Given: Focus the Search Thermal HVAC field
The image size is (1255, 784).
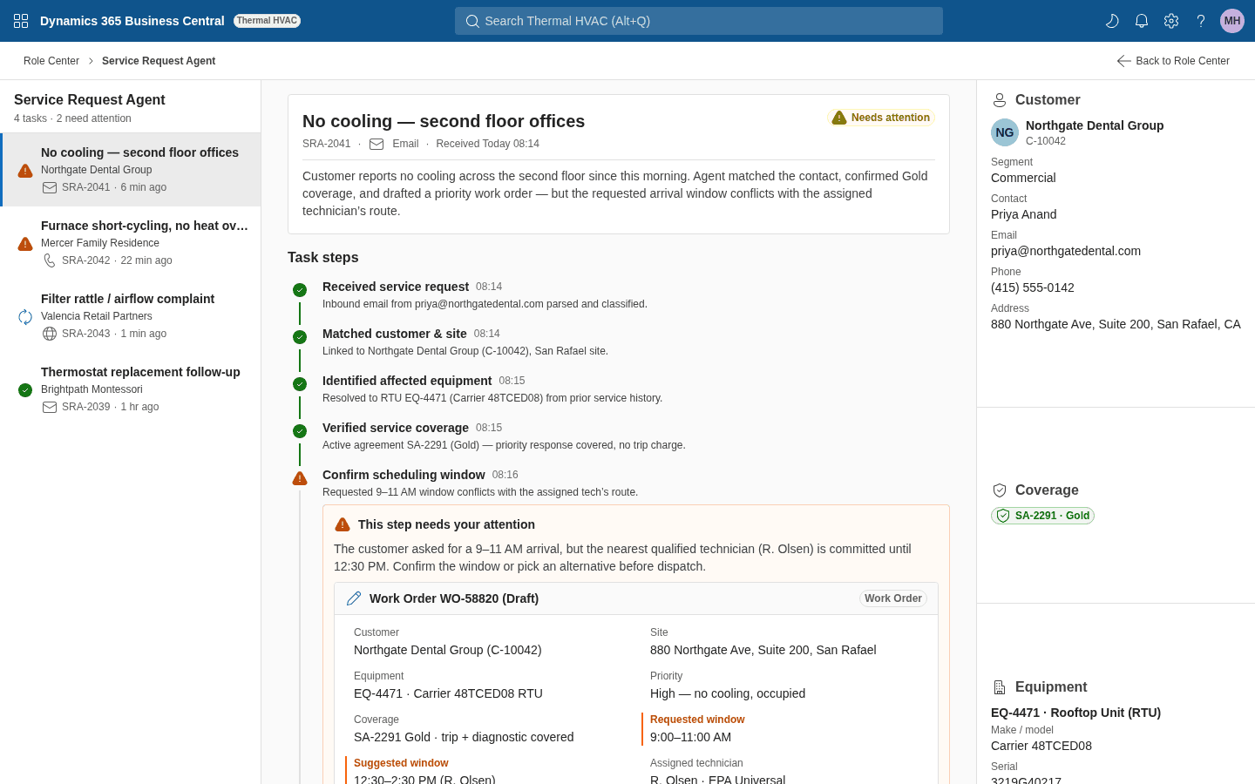Looking at the screenshot, I should coord(699,21).
